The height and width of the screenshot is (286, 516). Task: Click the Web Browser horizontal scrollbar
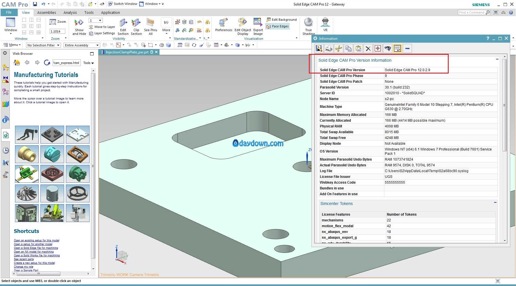(38, 274)
